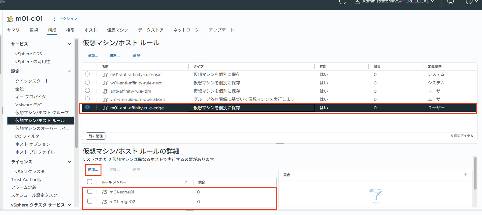Open 仮想マシン/ホスト ルール in sidebar
Image resolution: width=482 pixels, height=215 pixels.
tap(41, 121)
